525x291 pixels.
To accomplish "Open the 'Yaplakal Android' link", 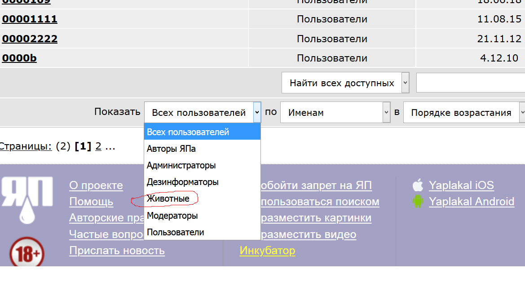I will (472, 202).
